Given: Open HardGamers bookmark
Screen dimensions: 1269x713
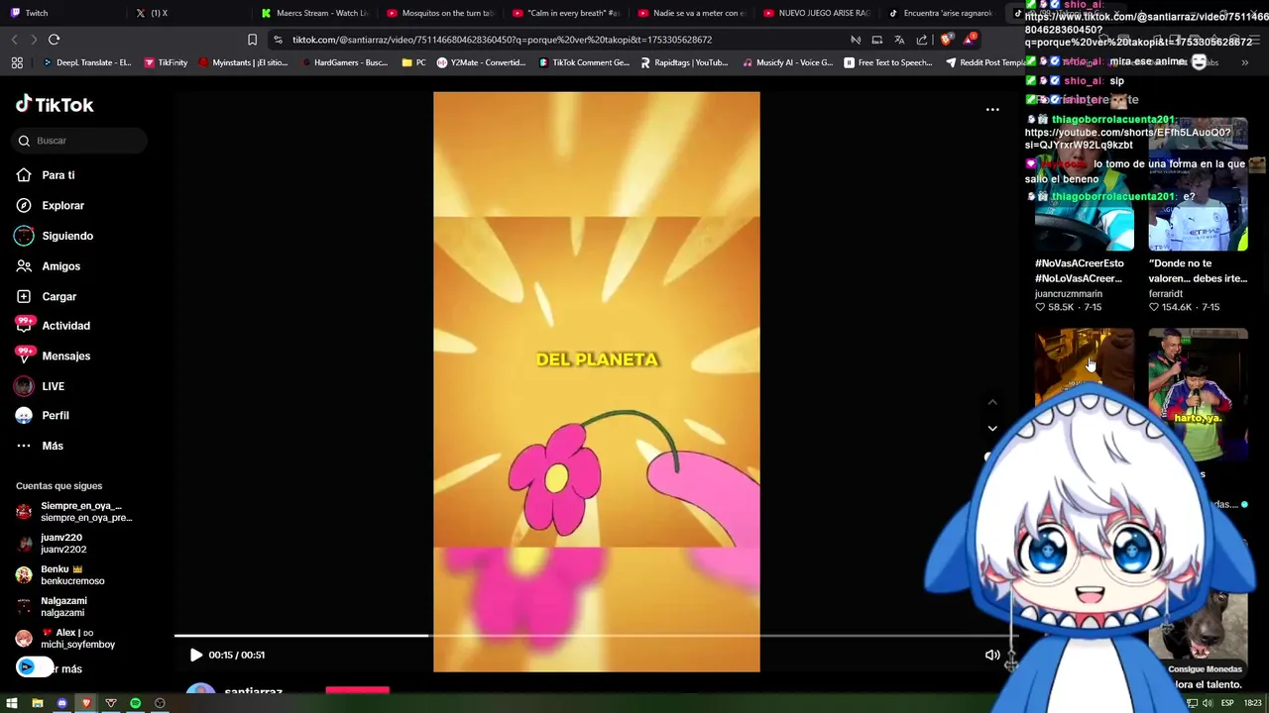Looking at the screenshot, I should click(x=343, y=62).
